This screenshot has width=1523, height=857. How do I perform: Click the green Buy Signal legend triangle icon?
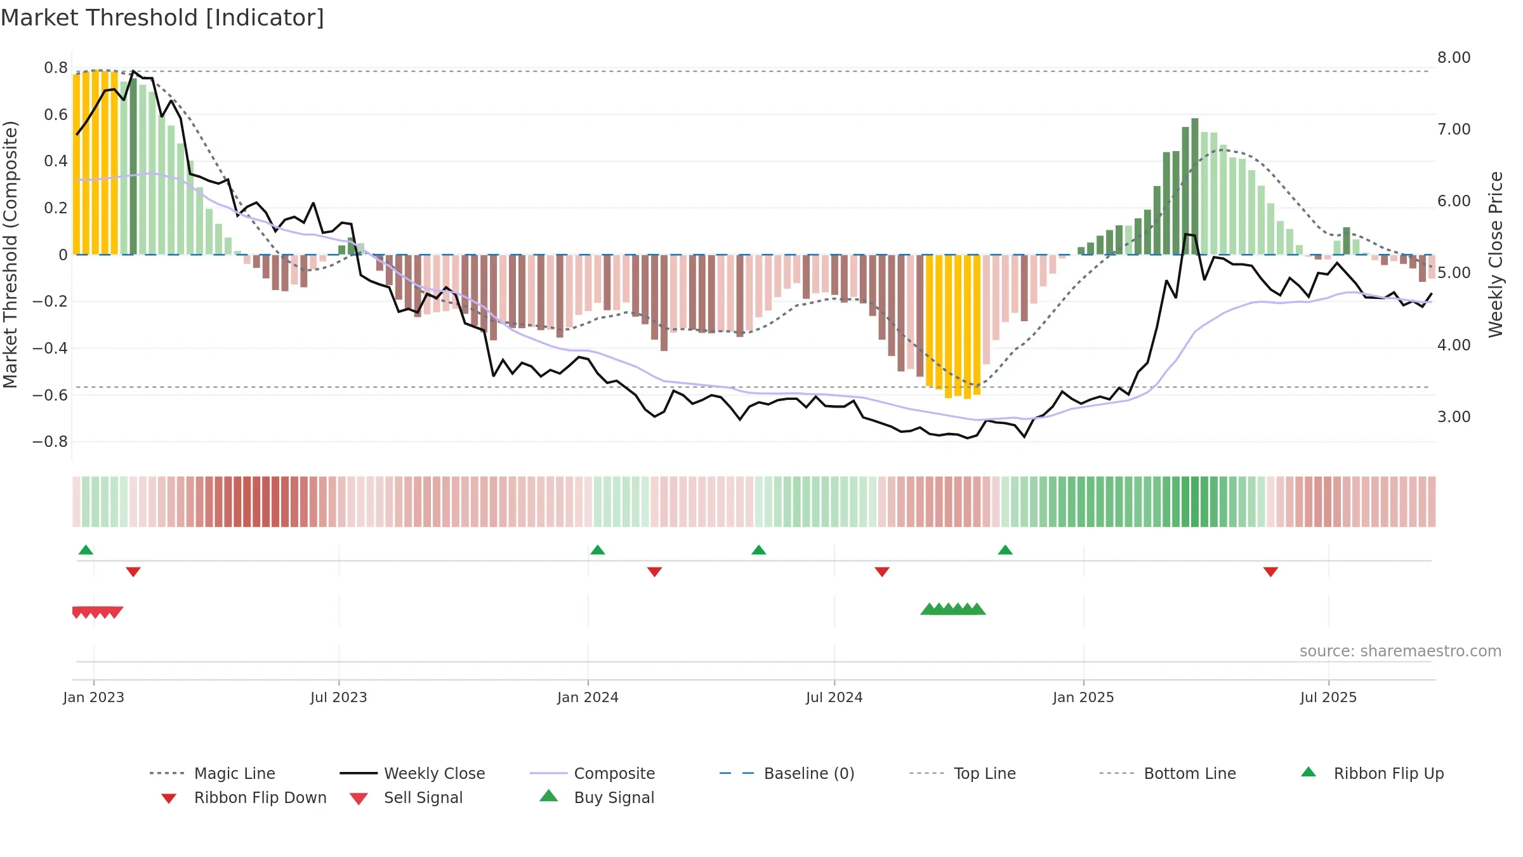(x=549, y=795)
